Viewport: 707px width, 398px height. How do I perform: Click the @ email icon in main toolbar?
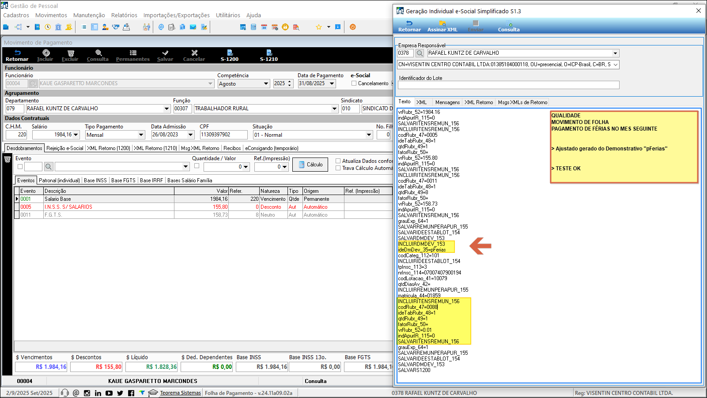(161, 27)
